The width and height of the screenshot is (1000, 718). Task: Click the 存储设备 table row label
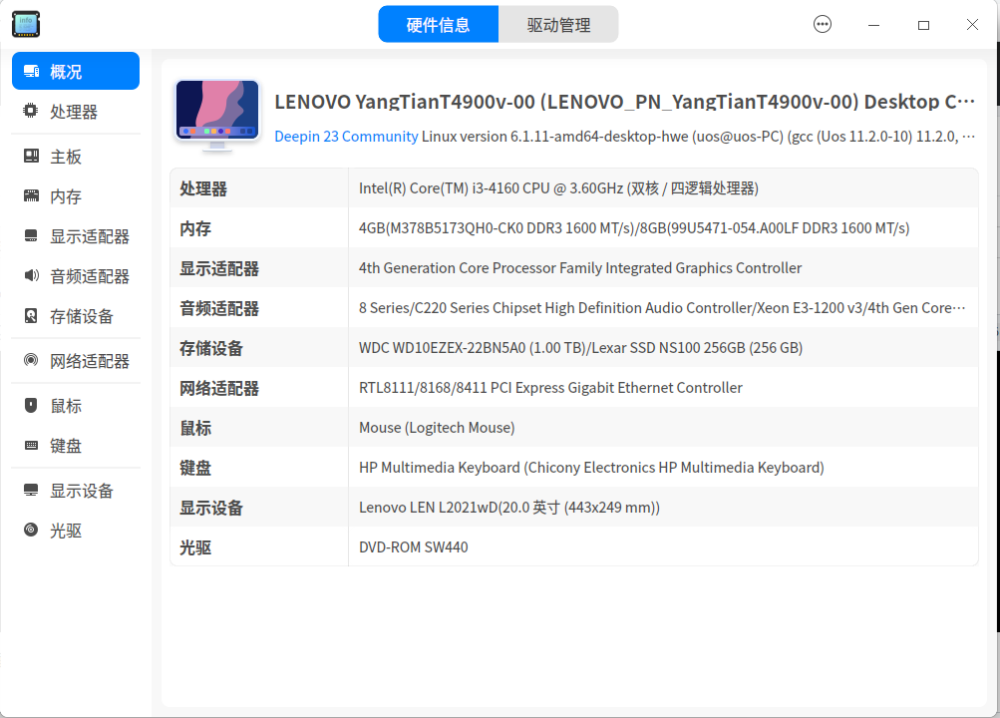pos(211,348)
